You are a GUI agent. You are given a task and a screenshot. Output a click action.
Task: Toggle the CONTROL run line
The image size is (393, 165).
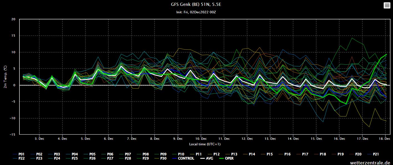(183, 159)
